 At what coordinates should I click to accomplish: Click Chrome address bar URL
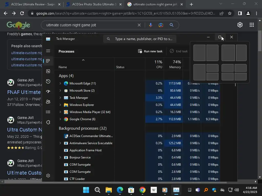point(126,13)
